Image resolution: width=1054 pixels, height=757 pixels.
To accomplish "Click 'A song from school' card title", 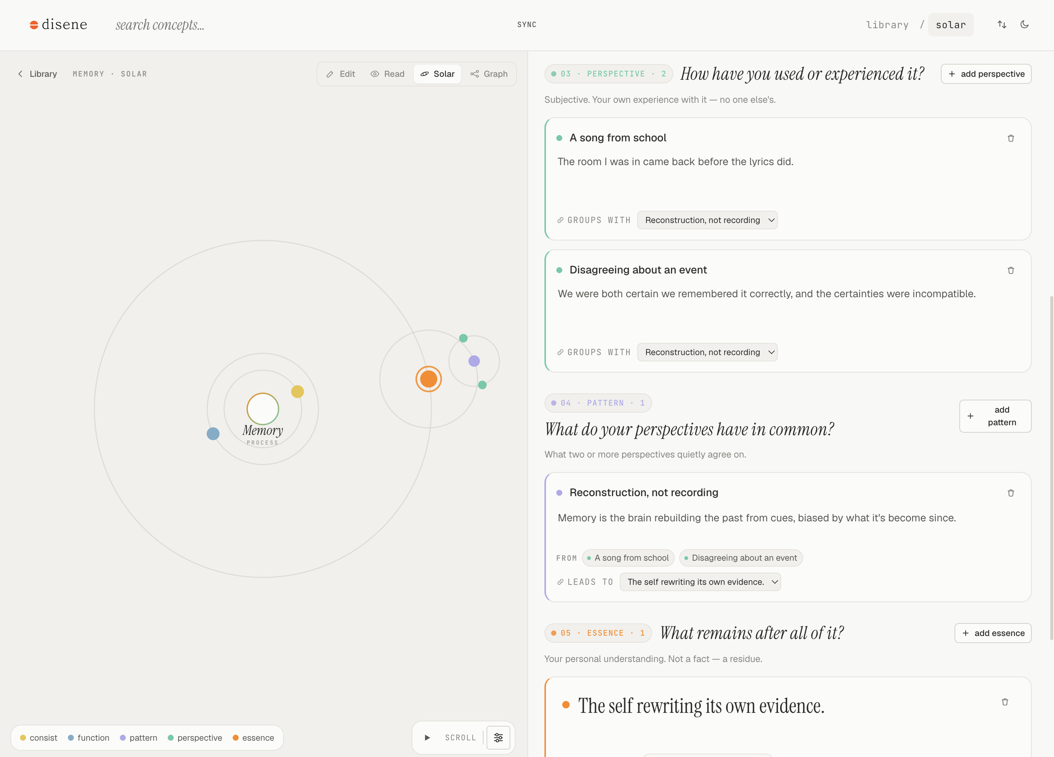I will click(x=618, y=138).
